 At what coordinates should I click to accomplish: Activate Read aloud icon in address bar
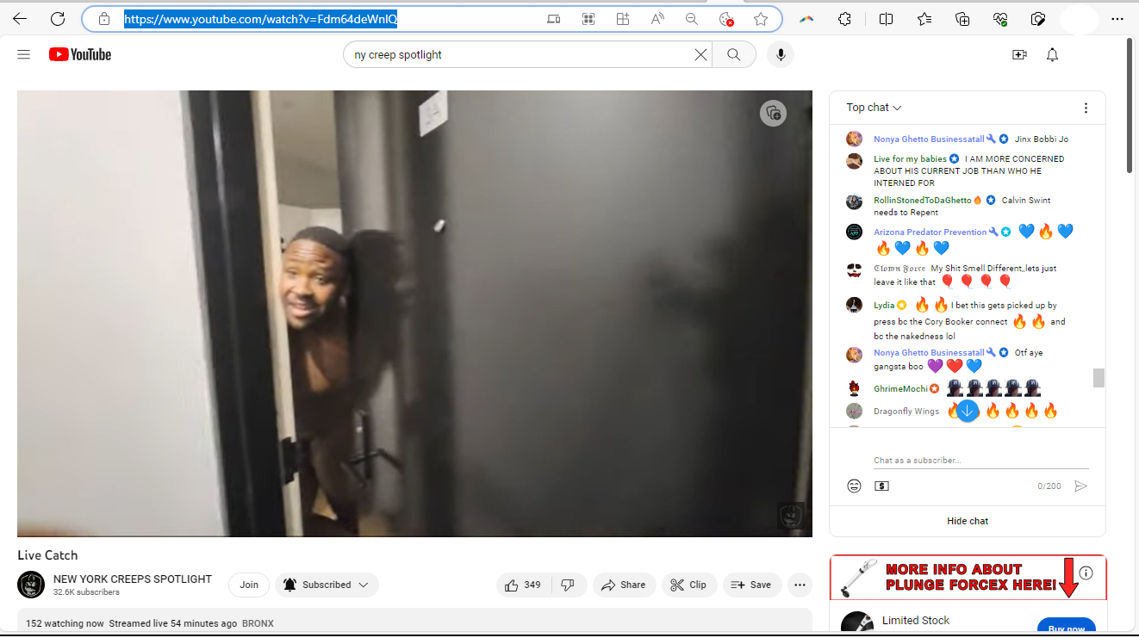click(657, 19)
